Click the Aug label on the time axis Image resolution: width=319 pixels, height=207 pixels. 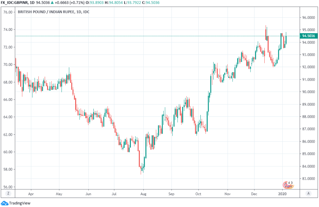[143, 193]
